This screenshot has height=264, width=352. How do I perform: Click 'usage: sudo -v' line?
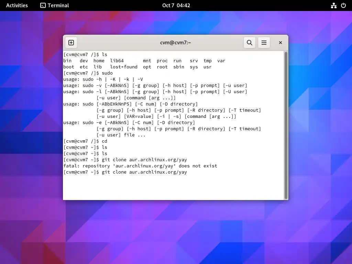click(x=155, y=86)
